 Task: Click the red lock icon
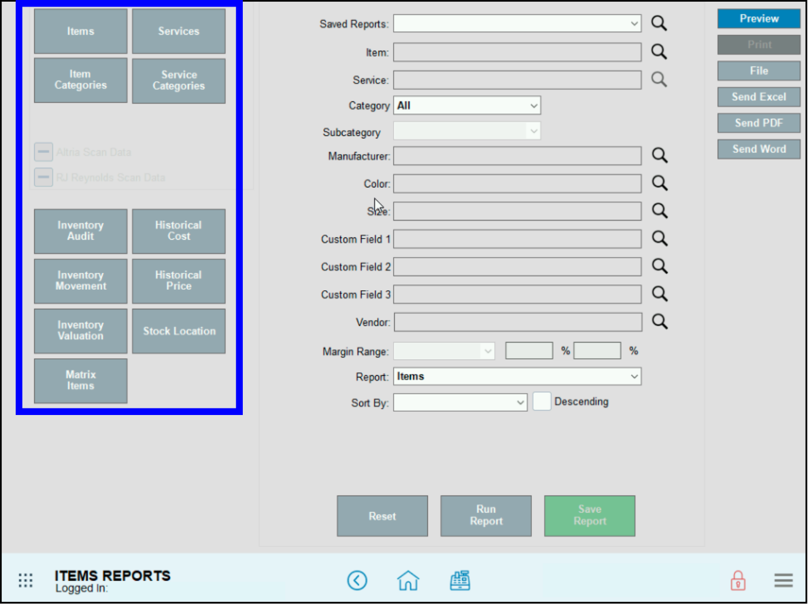pos(738,581)
